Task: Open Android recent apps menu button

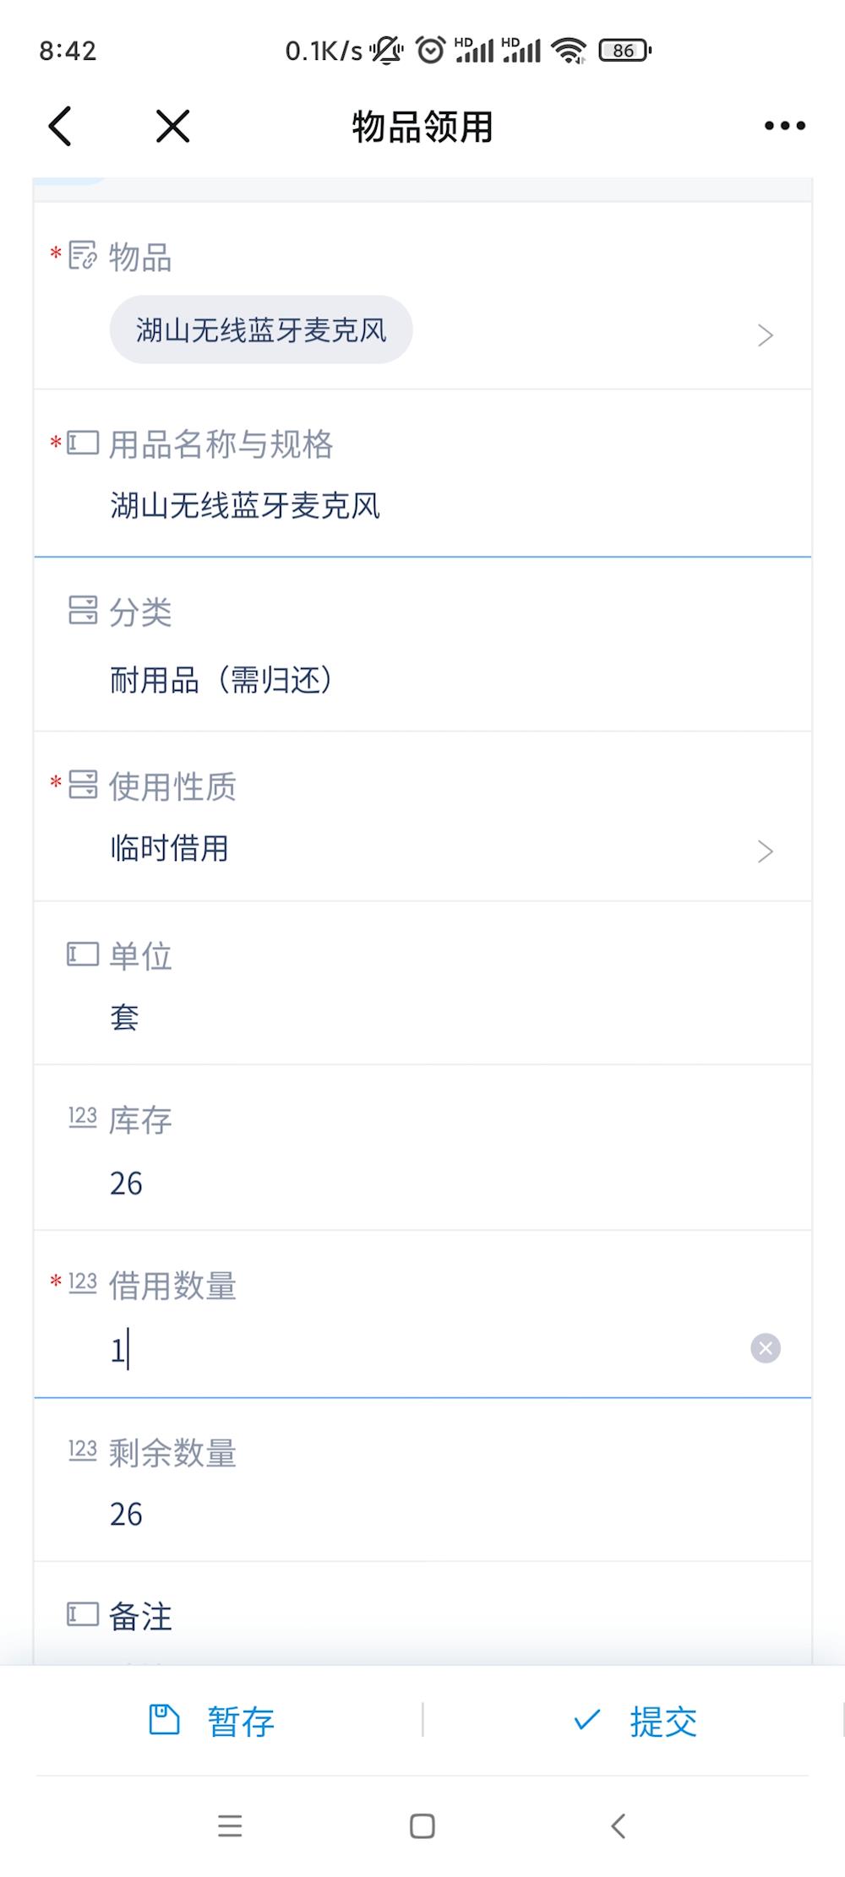Action: coord(230,1826)
